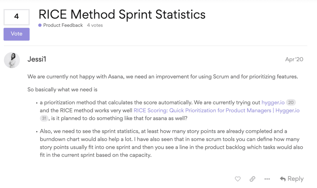
Task: Open Jessi1's profile via the username
Action: (x=37, y=59)
